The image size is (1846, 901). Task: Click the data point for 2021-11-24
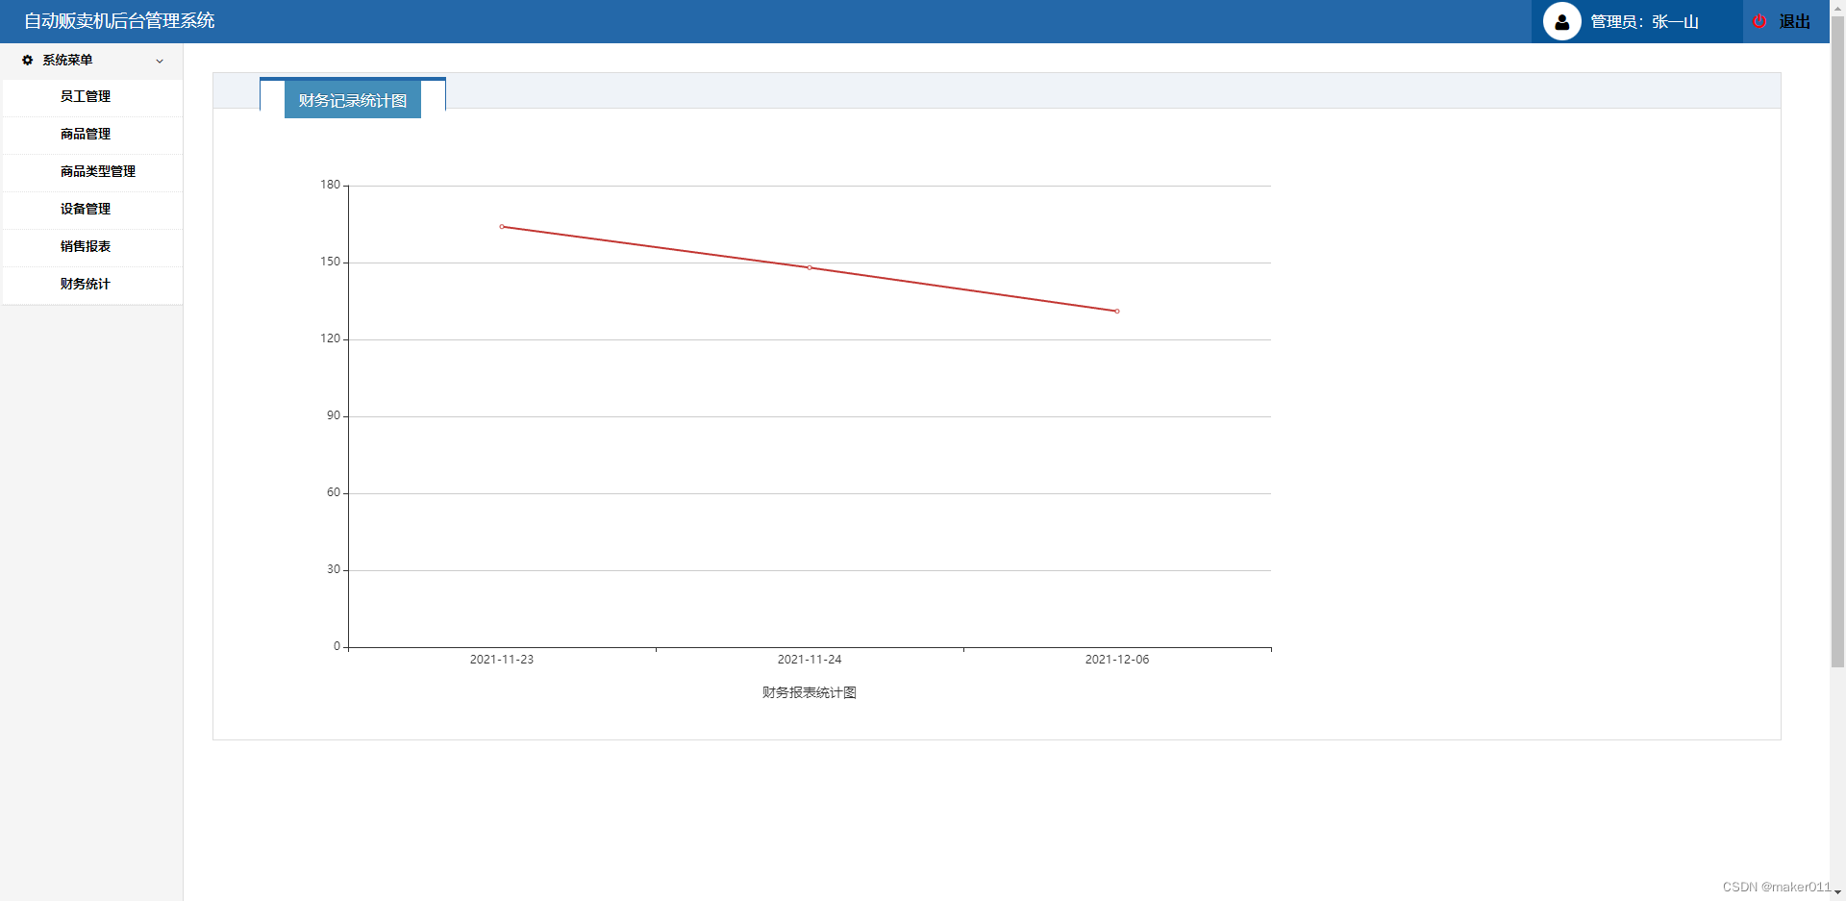pos(810,267)
